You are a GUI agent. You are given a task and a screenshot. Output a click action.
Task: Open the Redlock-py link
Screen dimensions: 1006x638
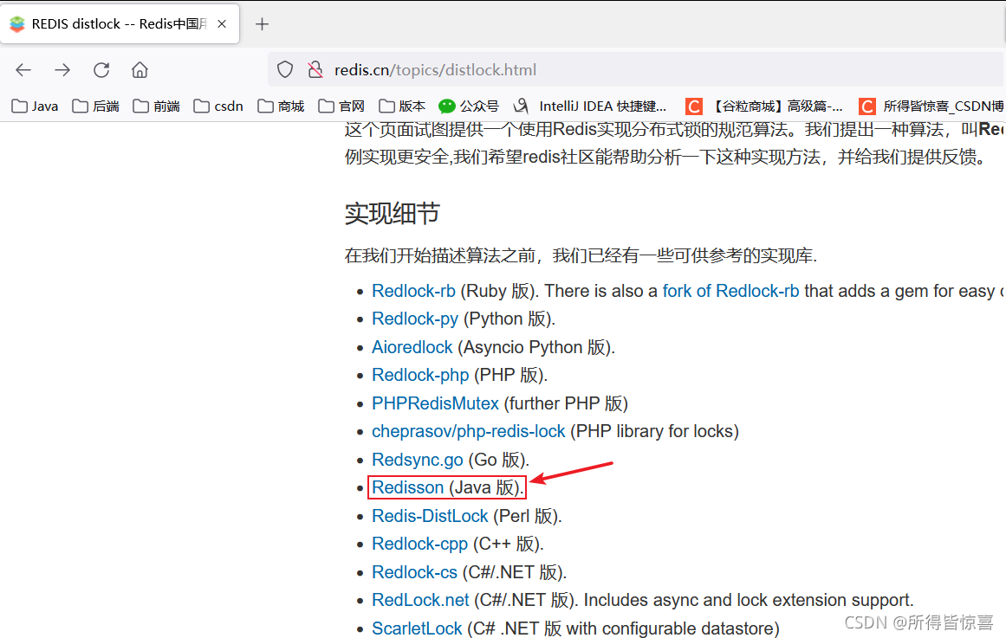(415, 319)
